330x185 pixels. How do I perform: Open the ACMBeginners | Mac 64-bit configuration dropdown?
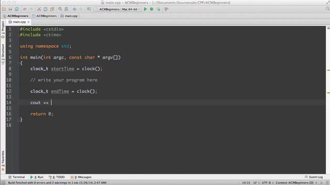point(118,9)
